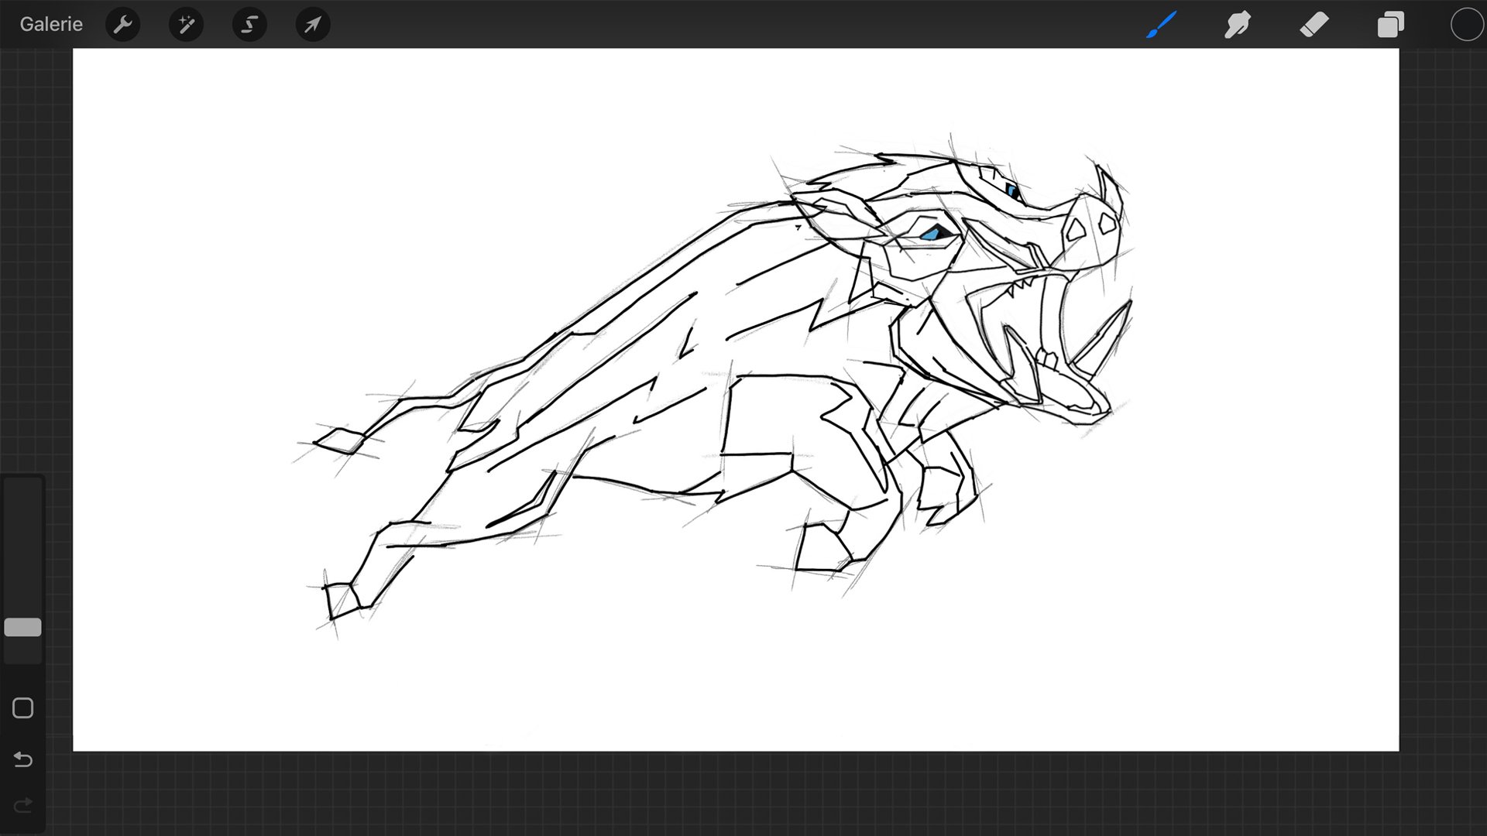This screenshot has width=1487, height=836.
Task: Open the Actions wrench menu
Action: [122, 25]
